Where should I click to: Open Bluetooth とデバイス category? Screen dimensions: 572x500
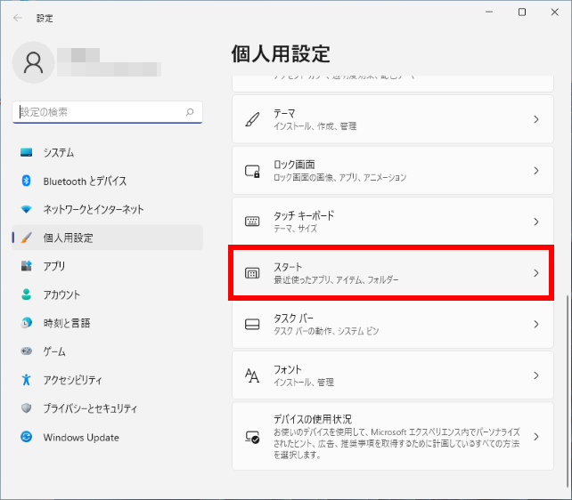108,181
